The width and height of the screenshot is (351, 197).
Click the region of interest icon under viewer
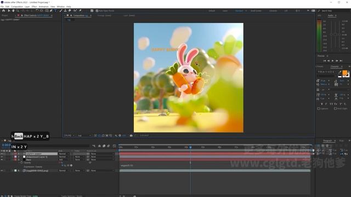(x=106, y=135)
